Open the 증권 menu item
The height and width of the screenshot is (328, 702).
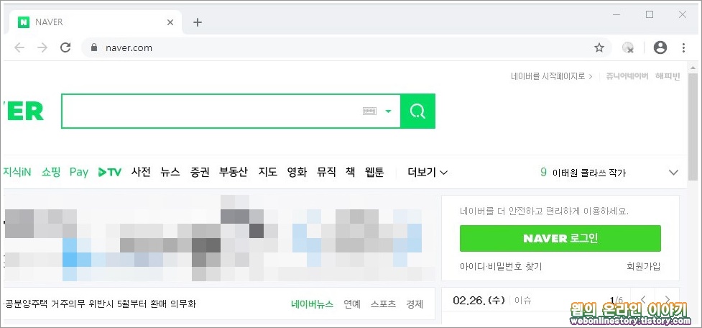pos(200,172)
